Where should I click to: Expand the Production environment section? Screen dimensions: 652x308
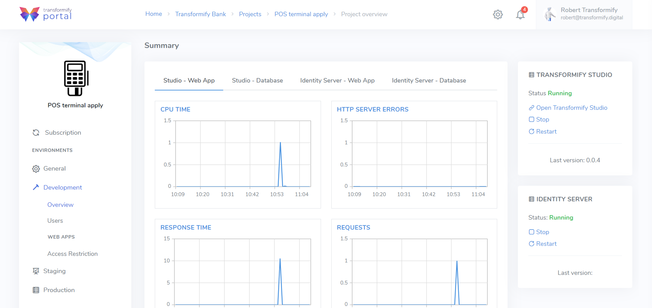tap(59, 290)
